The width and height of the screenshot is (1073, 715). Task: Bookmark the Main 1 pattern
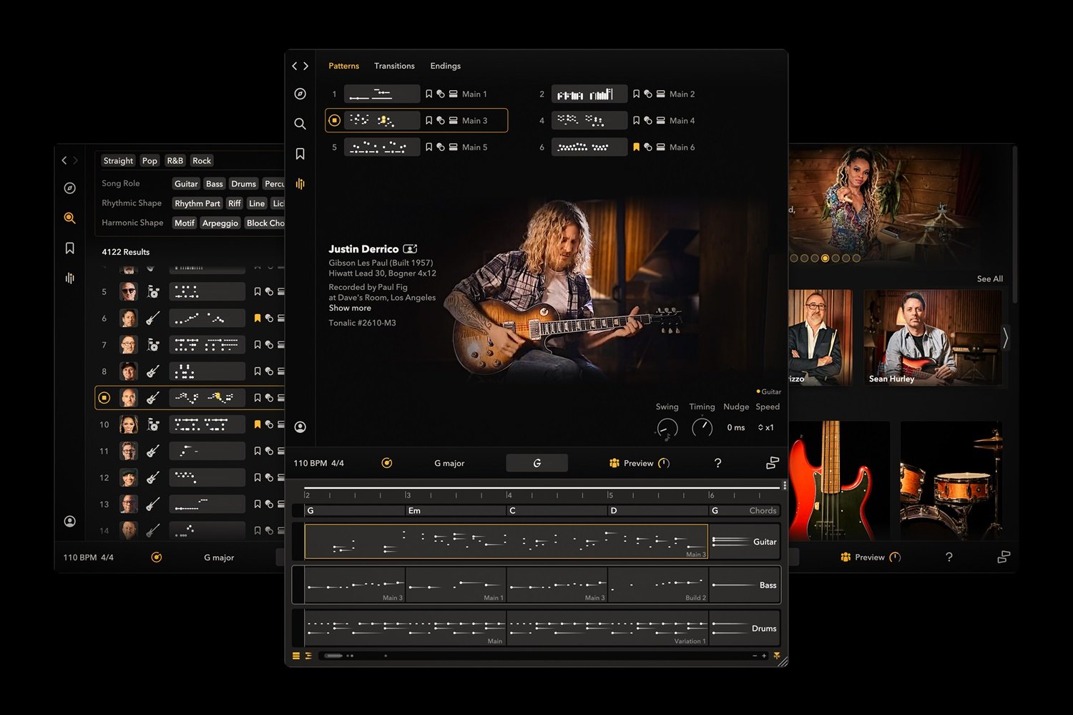click(x=429, y=94)
